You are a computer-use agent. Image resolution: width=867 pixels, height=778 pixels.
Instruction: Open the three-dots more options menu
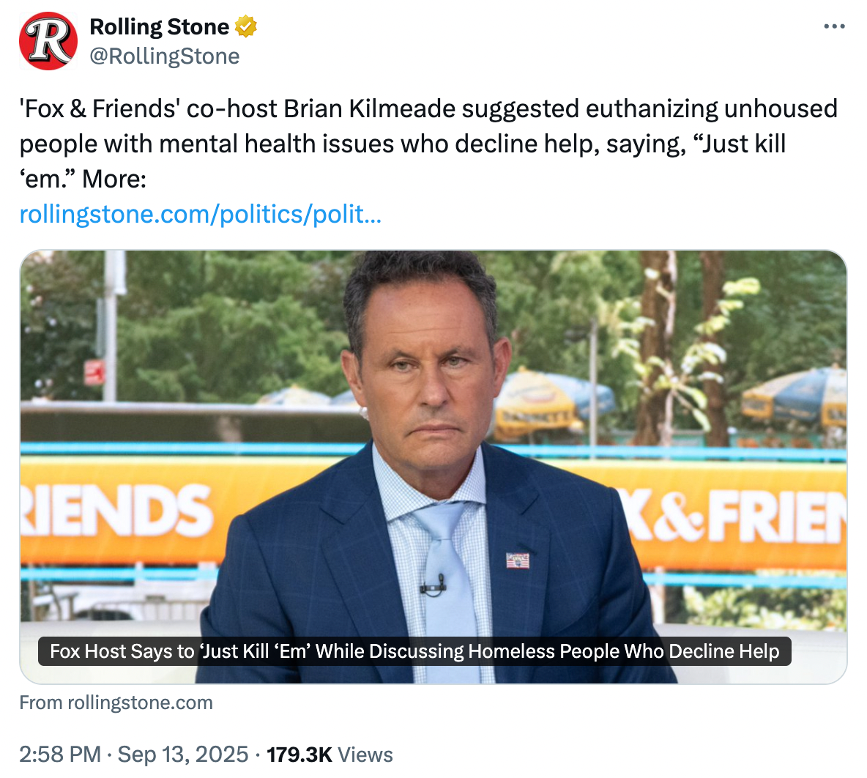click(834, 26)
